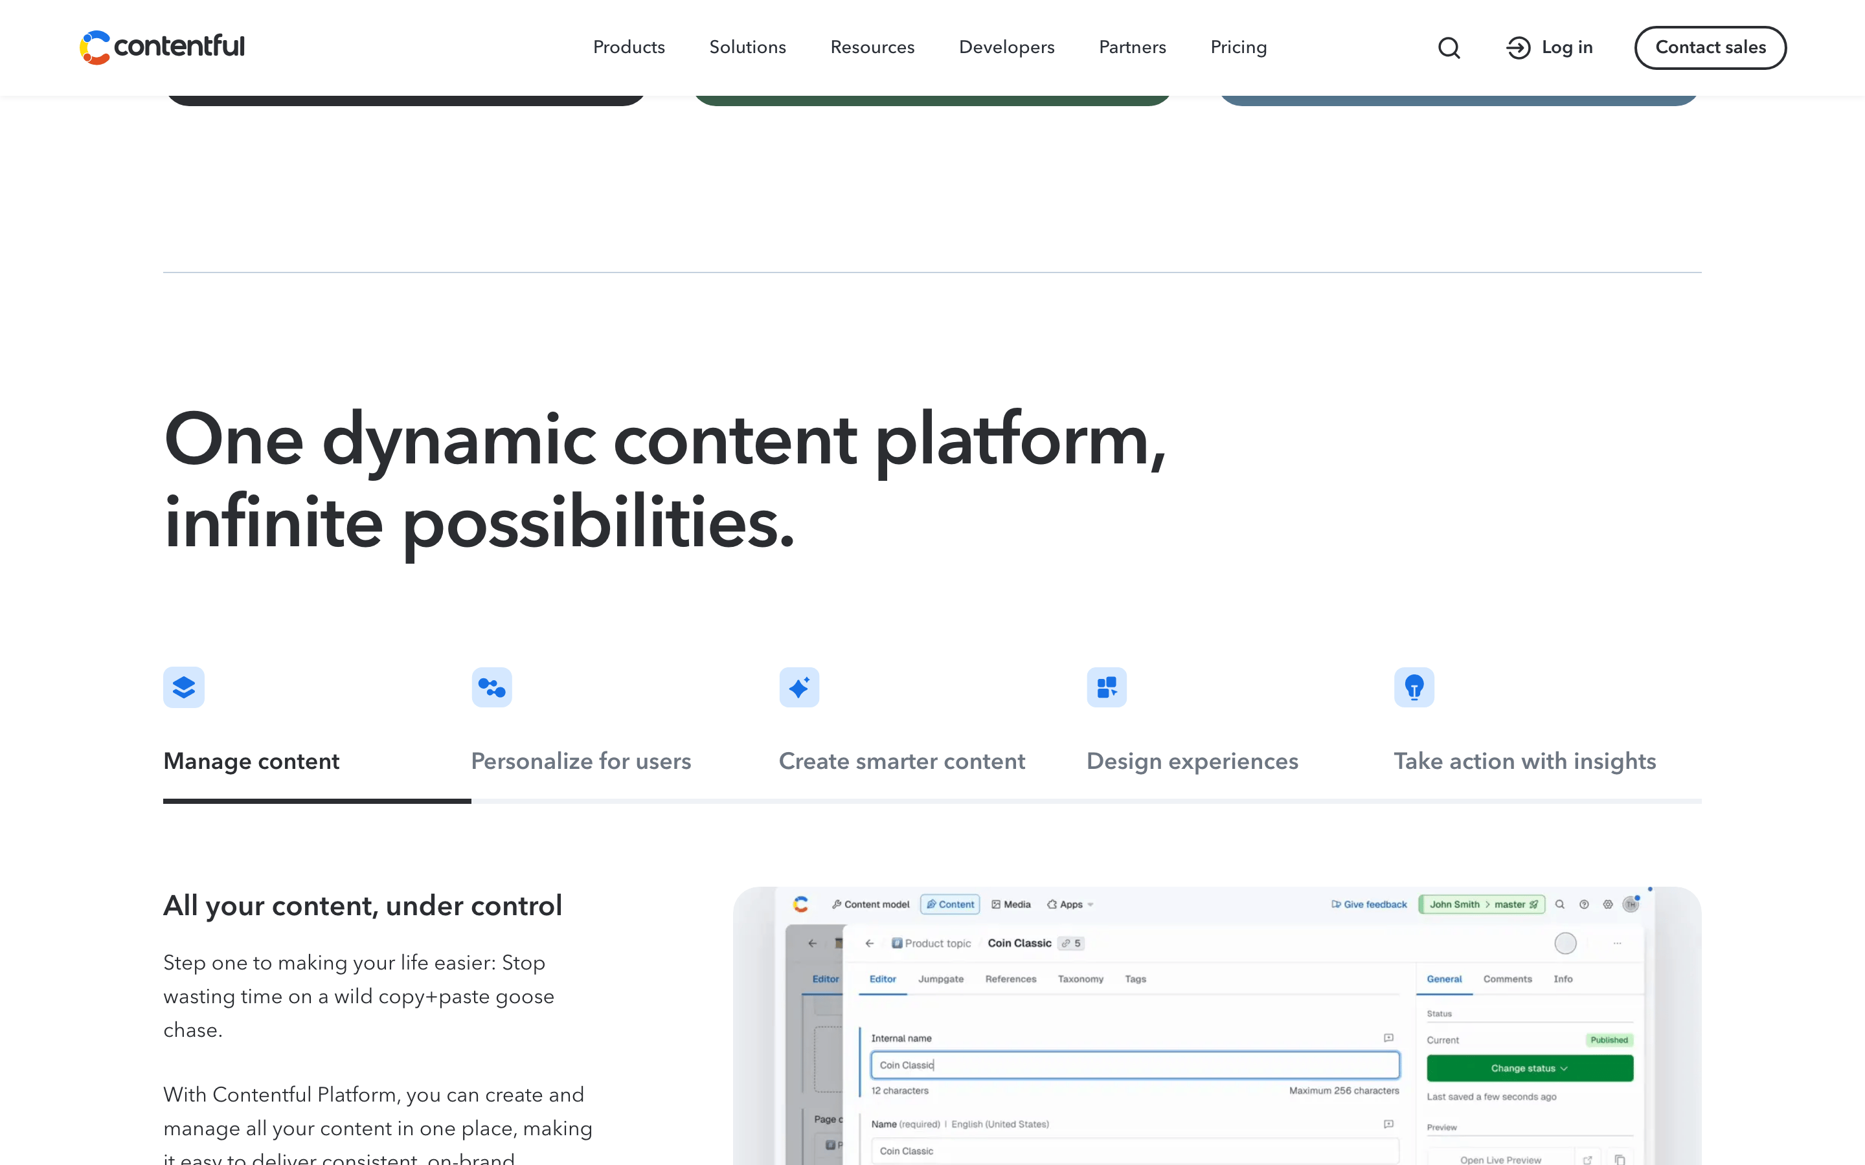Click the Content model item in preview
The width and height of the screenshot is (1865, 1165).
[x=870, y=905]
